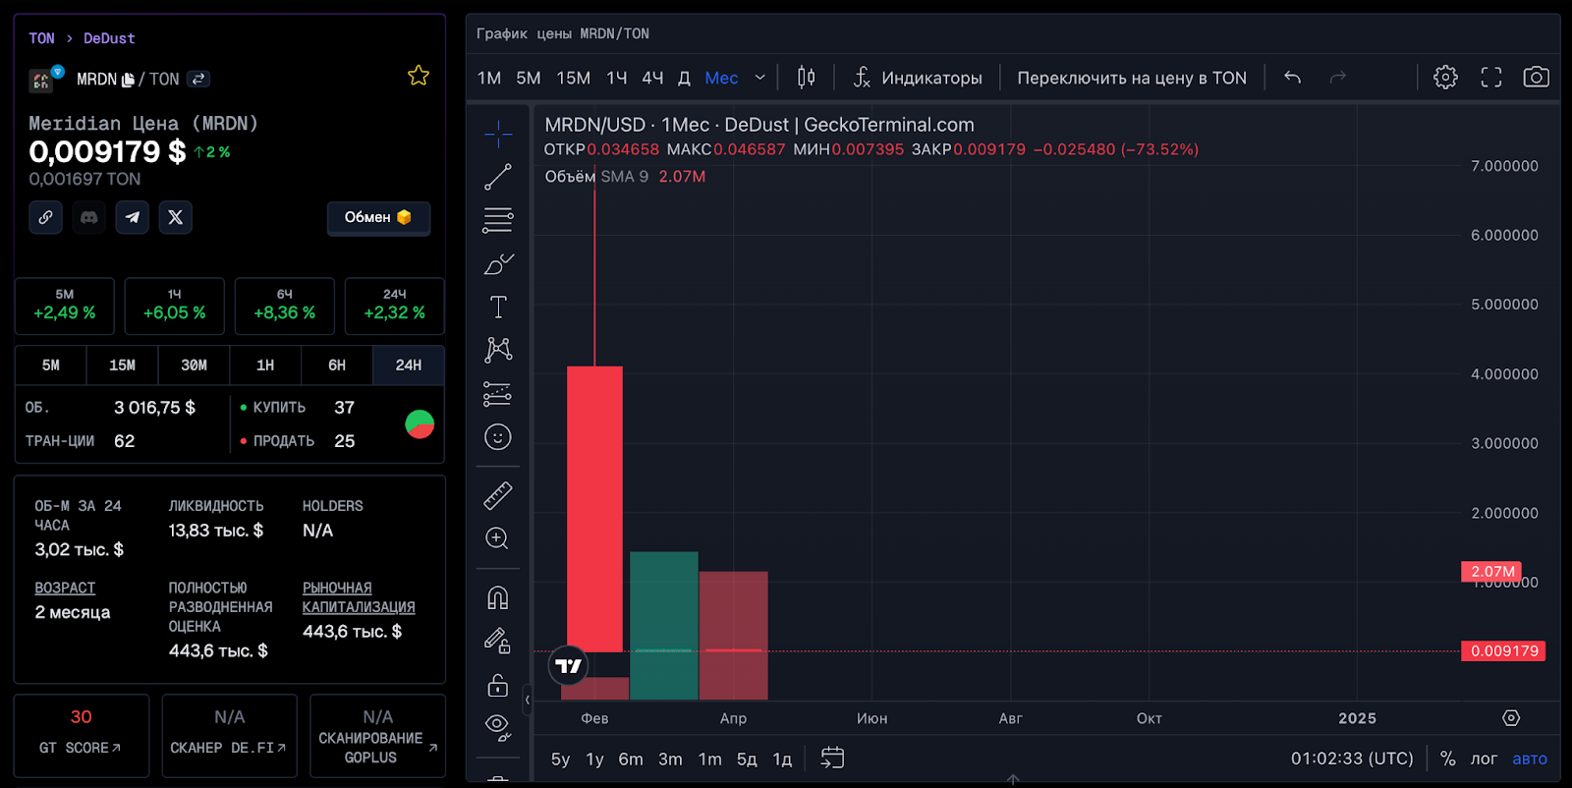Click the TradingView logo on chart
Screen dimensions: 1572x788
coord(568,666)
